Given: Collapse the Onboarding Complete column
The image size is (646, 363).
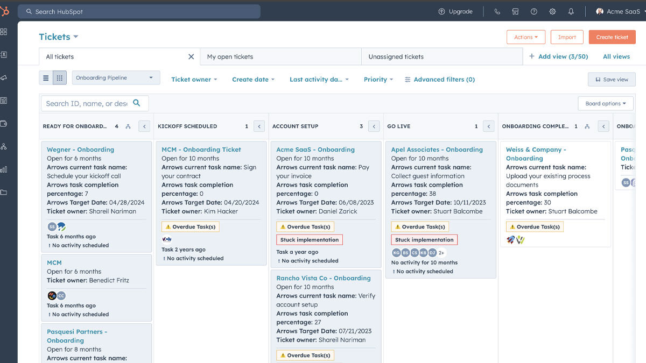Looking at the screenshot, I should (603, 126).
